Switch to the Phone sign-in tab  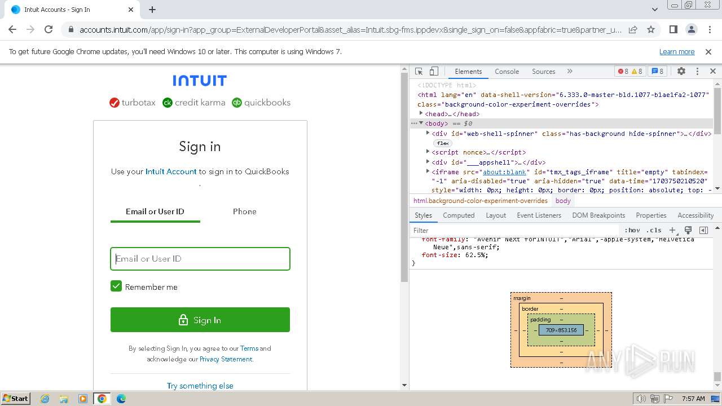tap(245, 211)
